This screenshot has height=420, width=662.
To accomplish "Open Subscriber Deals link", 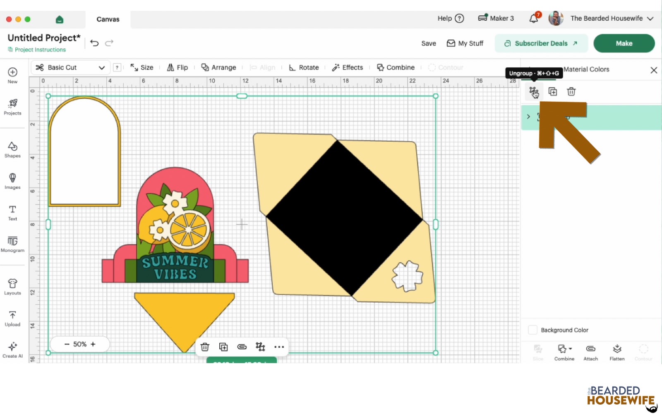I will tap(541, 43).
